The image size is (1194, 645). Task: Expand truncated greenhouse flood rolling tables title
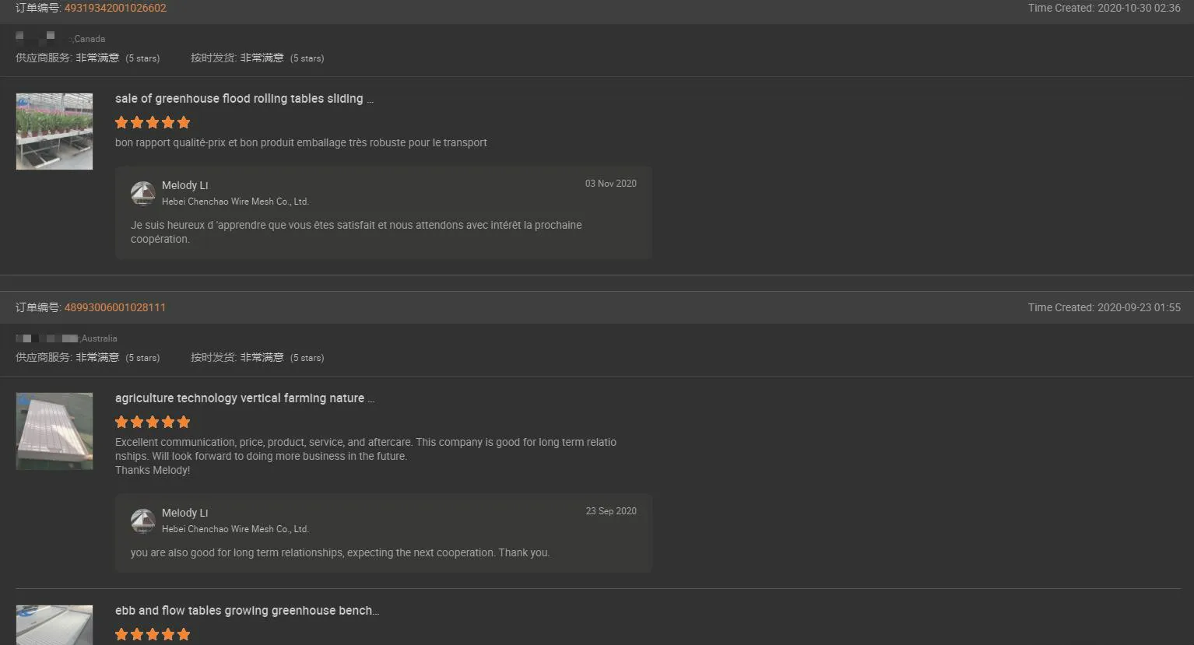(244, 99)
